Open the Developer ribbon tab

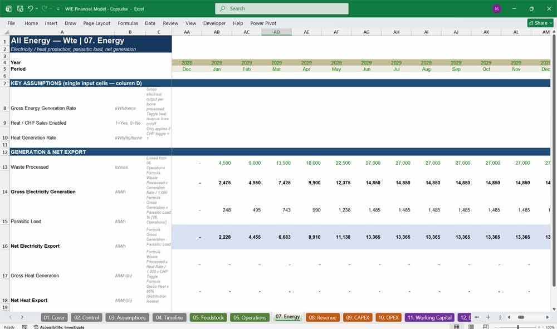click(214, 23)
